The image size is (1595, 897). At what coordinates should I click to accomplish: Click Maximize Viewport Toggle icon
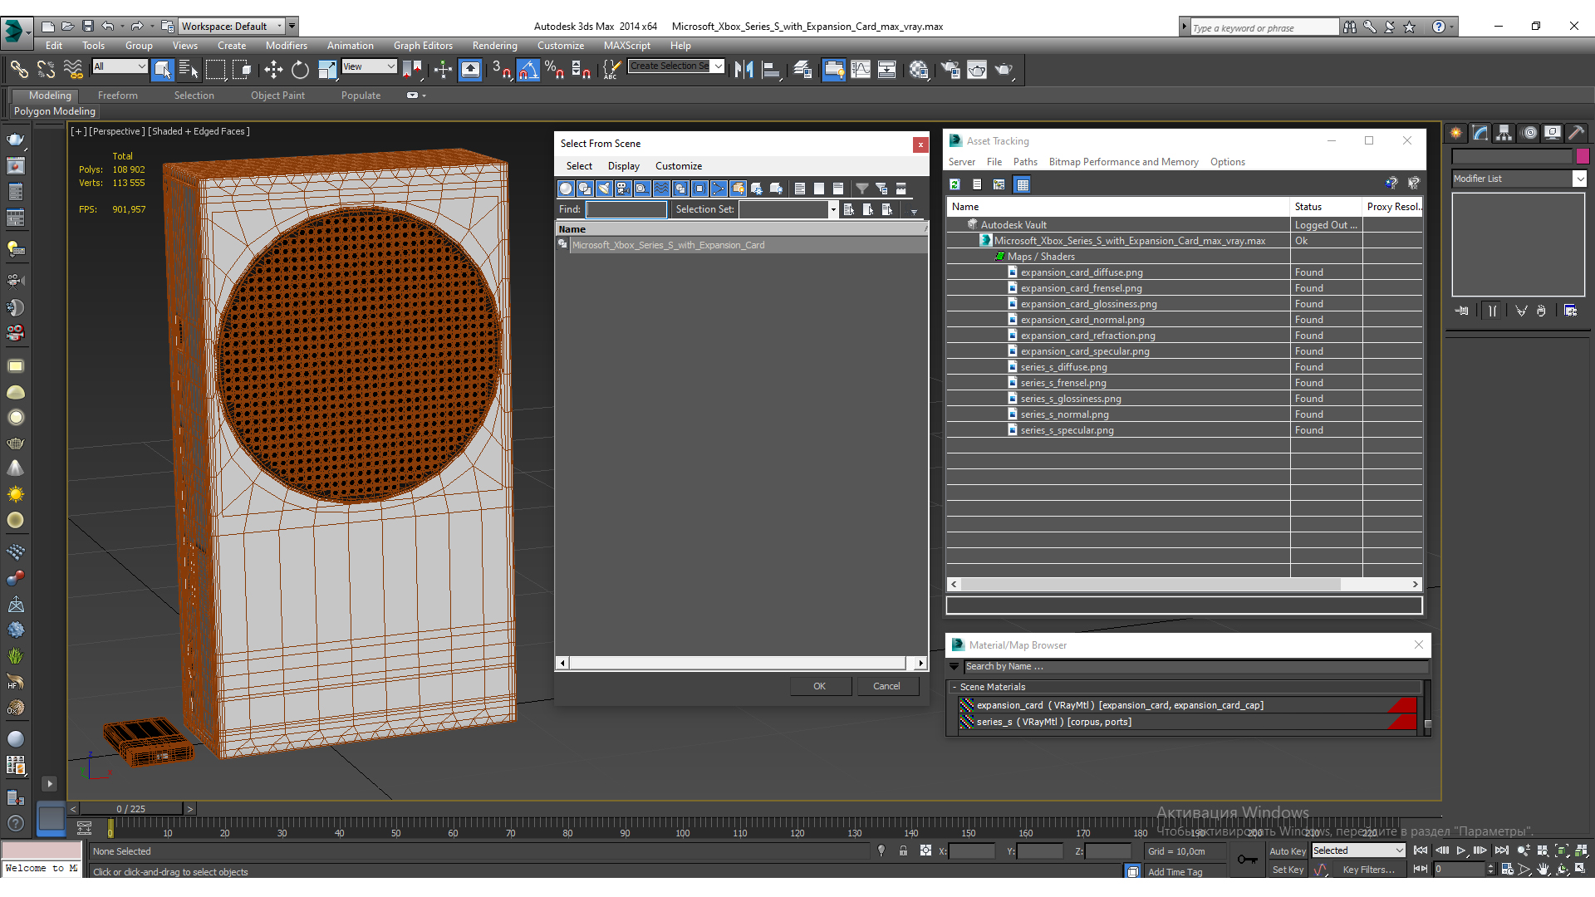(1581, 869)
